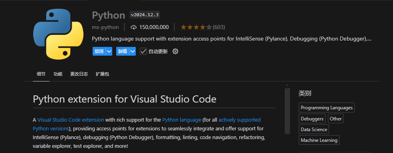Select the Debuggers category tag

[x=312, y=118]
